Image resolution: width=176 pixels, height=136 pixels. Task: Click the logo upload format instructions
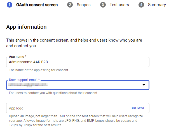point(76,120)
